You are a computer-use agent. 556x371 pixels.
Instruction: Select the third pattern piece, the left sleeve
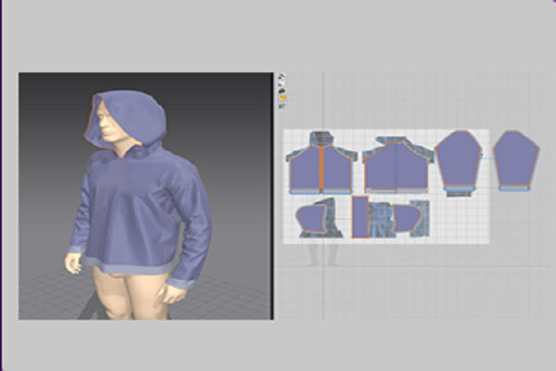pos(458,160)
